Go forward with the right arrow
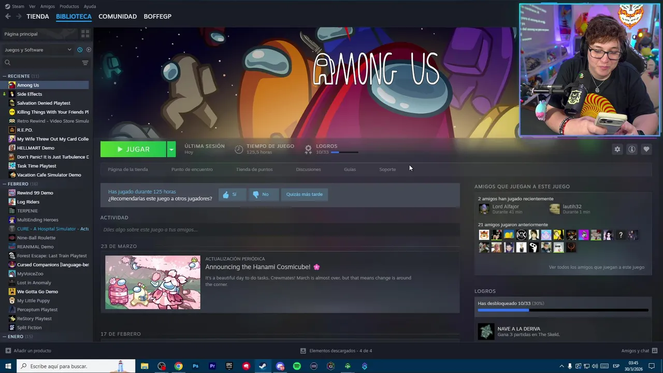 (19, 17)
